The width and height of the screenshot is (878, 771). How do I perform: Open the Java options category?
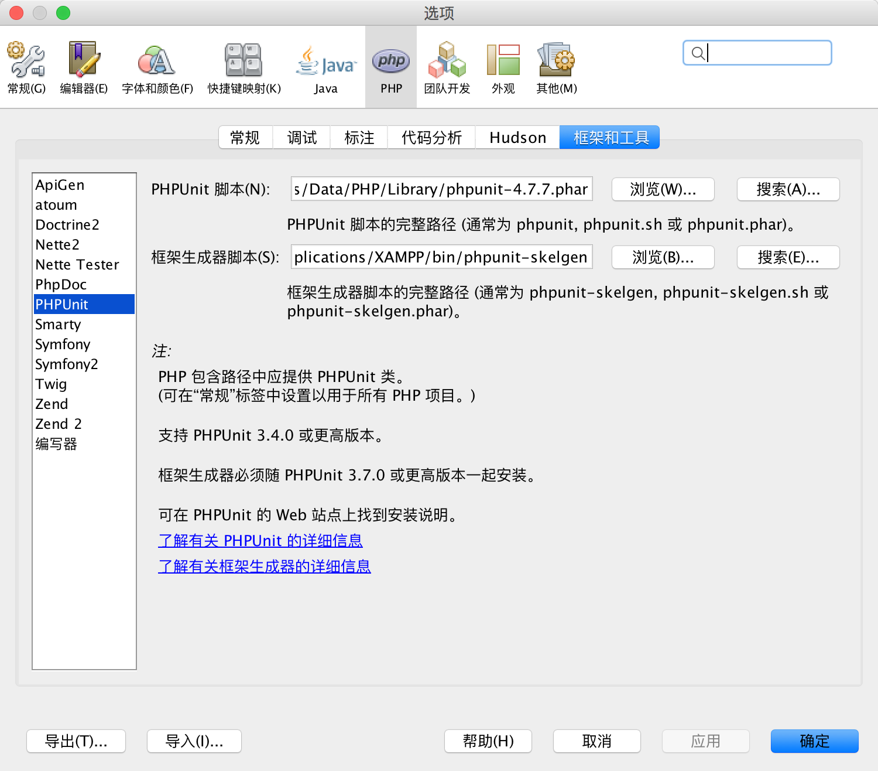(x=326, y=67)
